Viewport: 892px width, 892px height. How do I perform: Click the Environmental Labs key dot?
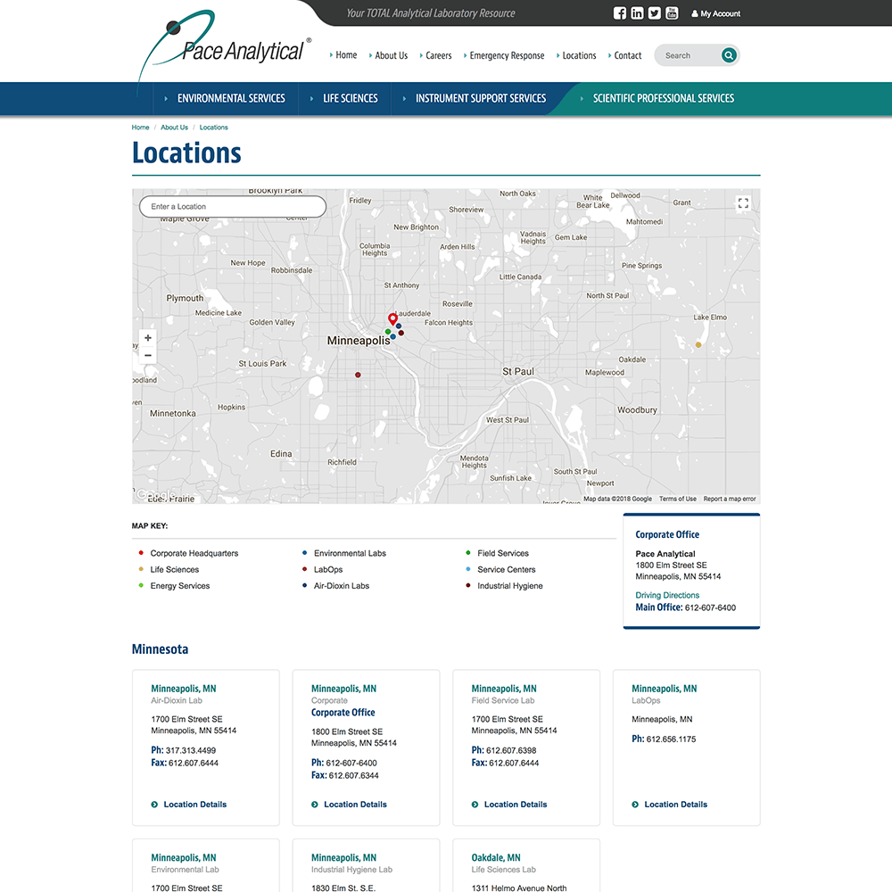pos(304,552)
